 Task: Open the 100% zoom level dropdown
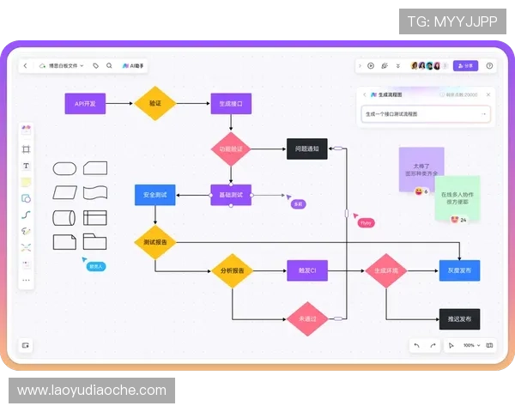click(x=470, y=345)
